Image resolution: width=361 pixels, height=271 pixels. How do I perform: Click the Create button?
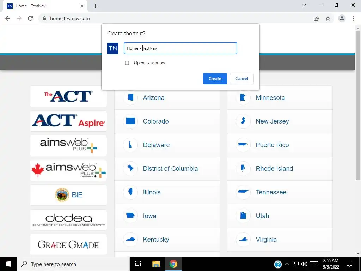tap(215, 79)
